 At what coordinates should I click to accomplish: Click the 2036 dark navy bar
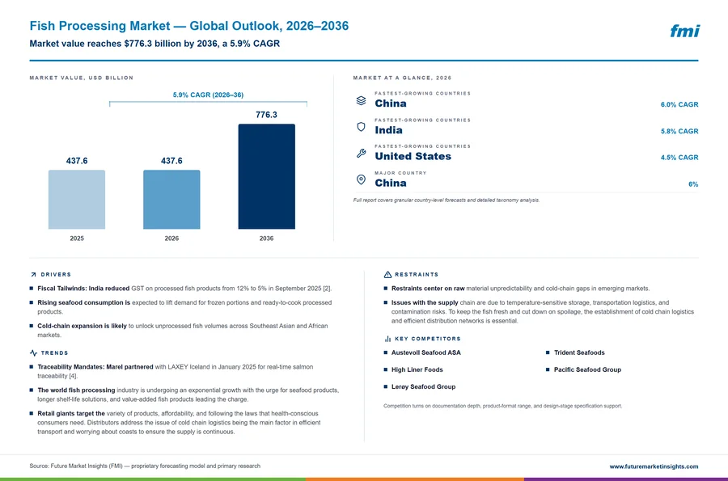coord(266,176)
